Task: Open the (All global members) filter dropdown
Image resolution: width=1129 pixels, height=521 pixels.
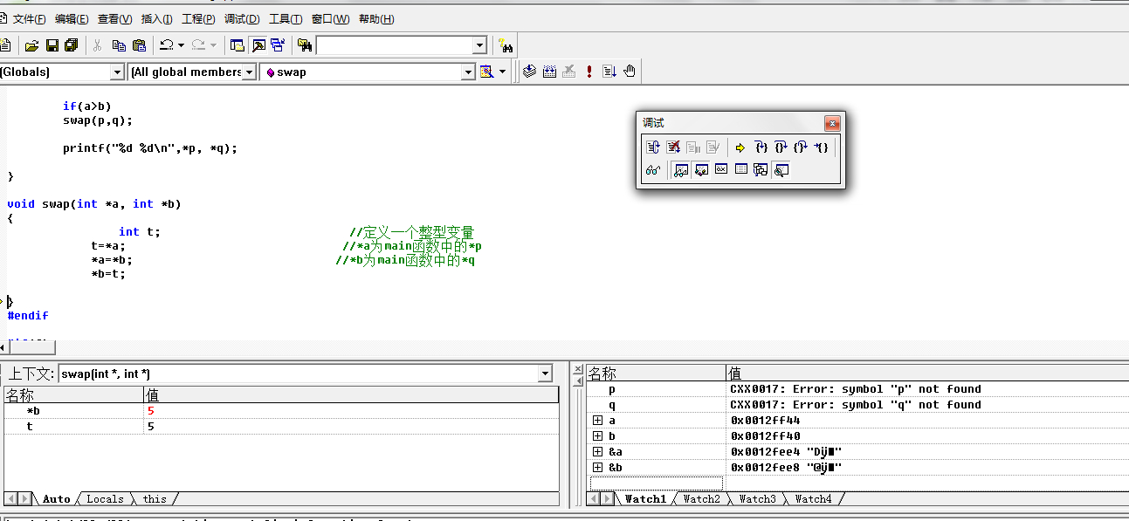Action: 249,72
